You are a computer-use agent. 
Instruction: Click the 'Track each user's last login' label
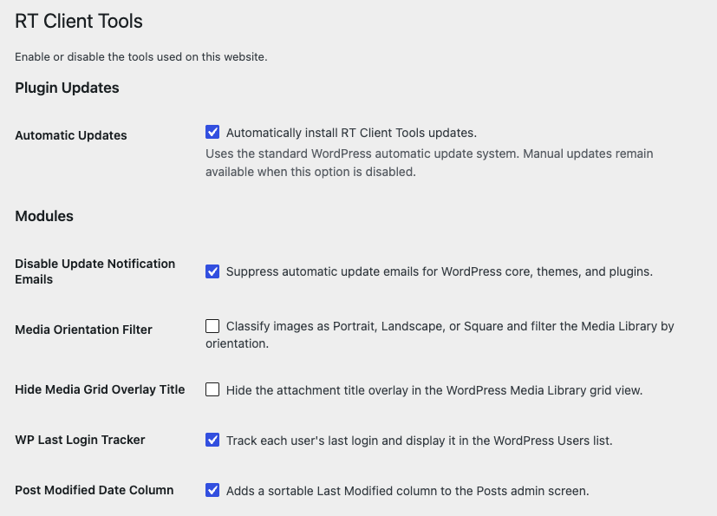[420, 441]
